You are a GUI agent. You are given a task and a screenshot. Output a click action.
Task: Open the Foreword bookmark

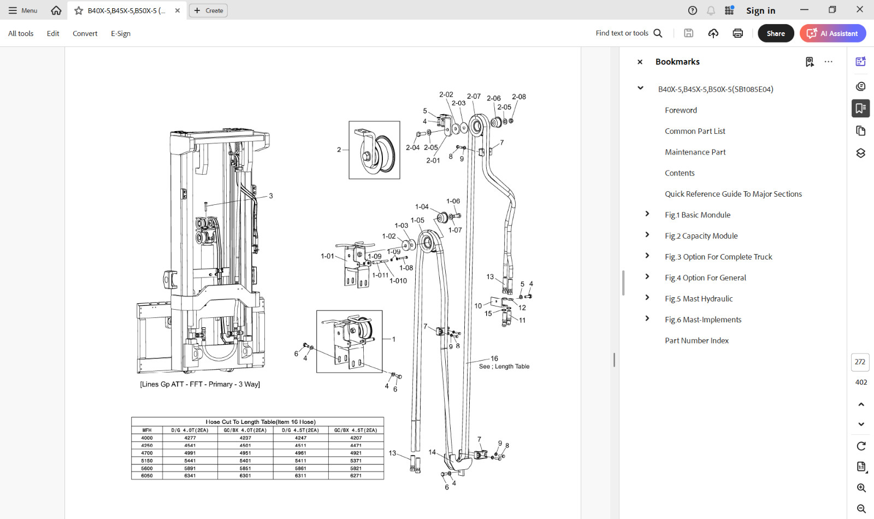[681, 110]
